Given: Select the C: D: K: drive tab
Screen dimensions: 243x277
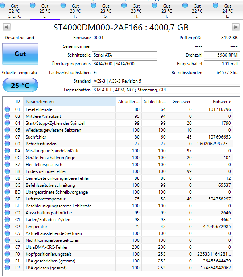Looking at the screenshot, I should click(x=15, y=11).
